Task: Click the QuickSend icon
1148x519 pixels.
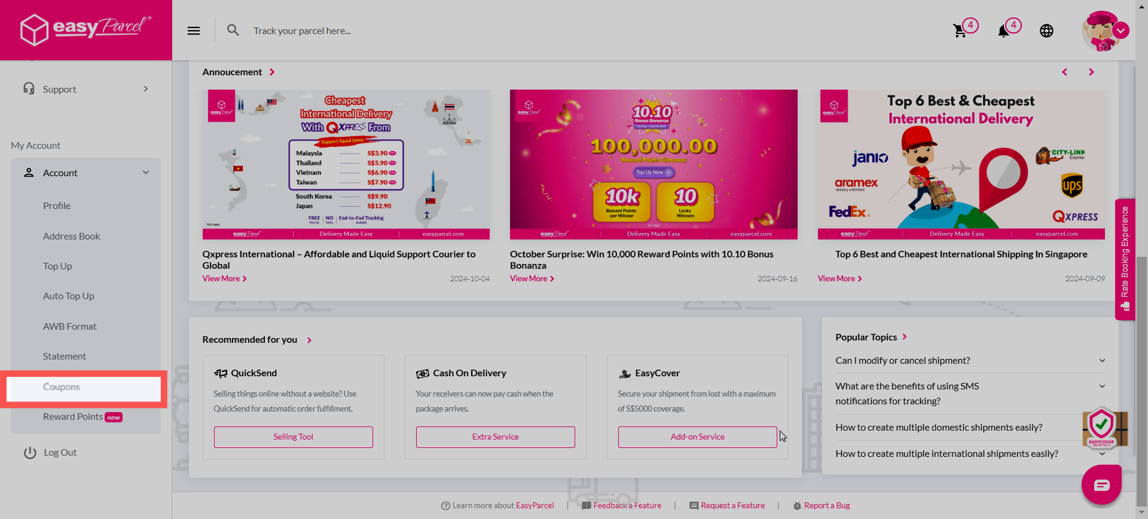Action: 221,373
